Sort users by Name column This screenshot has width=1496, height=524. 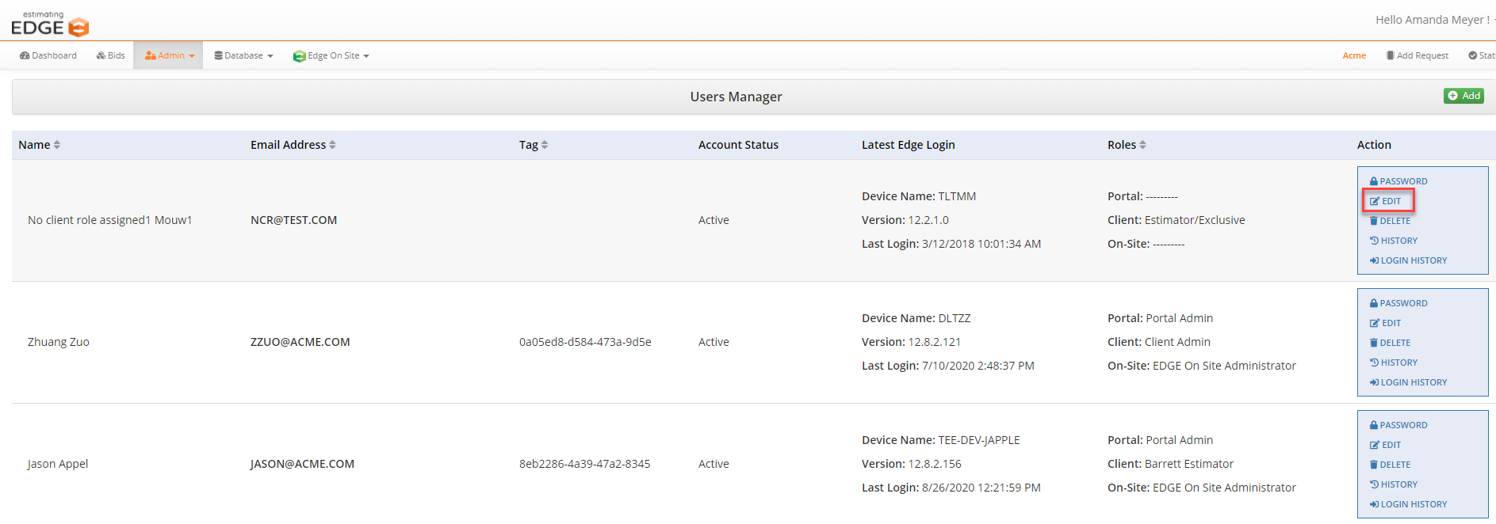[x=40, y=145]
